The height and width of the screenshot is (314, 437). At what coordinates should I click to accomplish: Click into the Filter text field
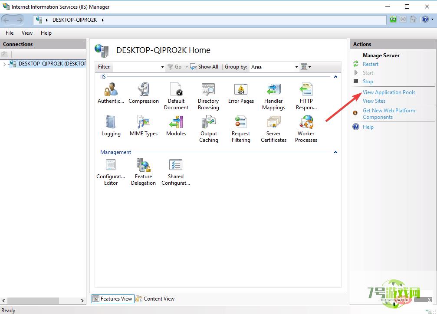(x=136, y=67)
